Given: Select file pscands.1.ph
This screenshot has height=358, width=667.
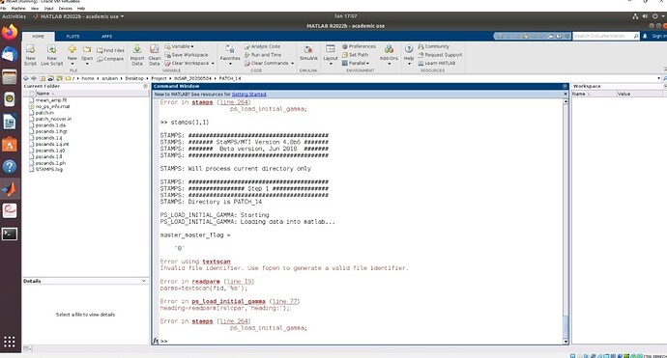Looking at the screenshot, I should [x=50, y=163].
